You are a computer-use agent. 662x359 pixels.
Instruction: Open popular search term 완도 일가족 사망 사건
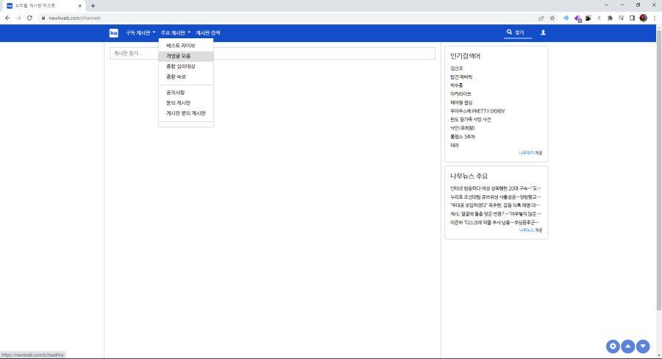tap(470, 119)
